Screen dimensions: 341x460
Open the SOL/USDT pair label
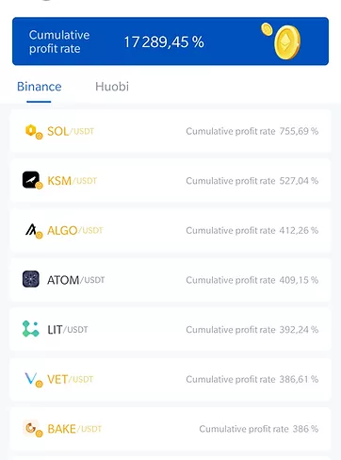[71, 131]
